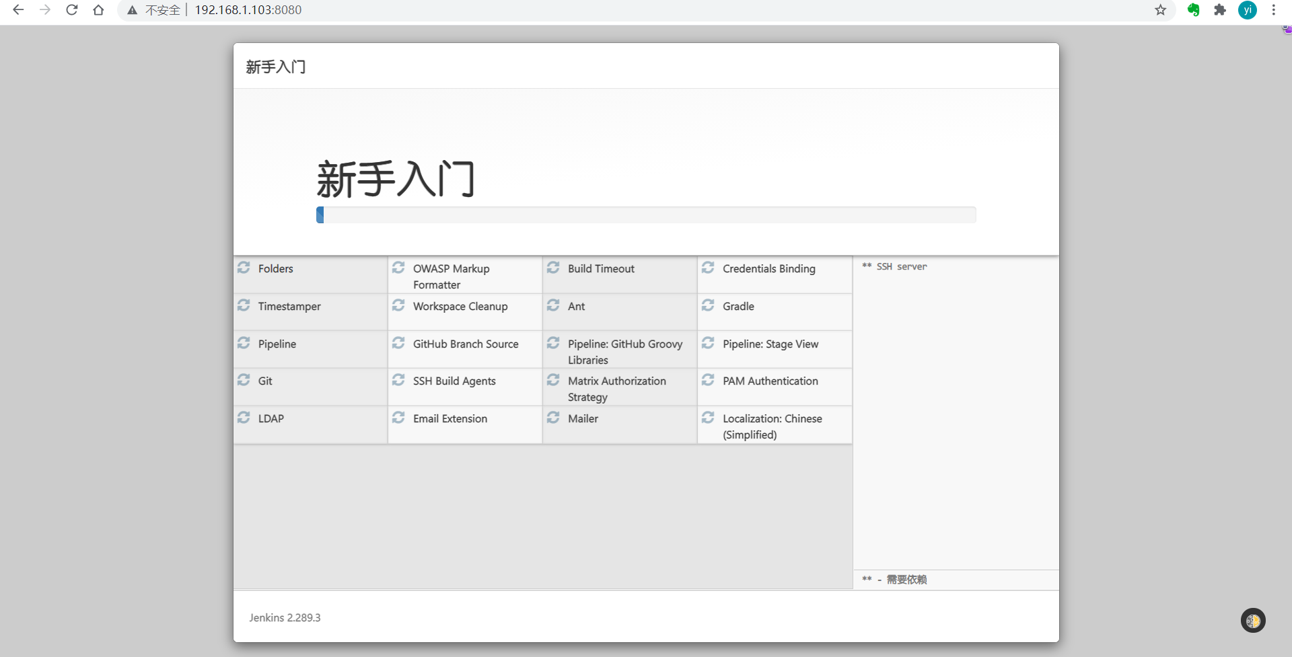Click the Pipeline: GitHub Groovy Libraries label

pyautogui.click(x=625, y=352)
